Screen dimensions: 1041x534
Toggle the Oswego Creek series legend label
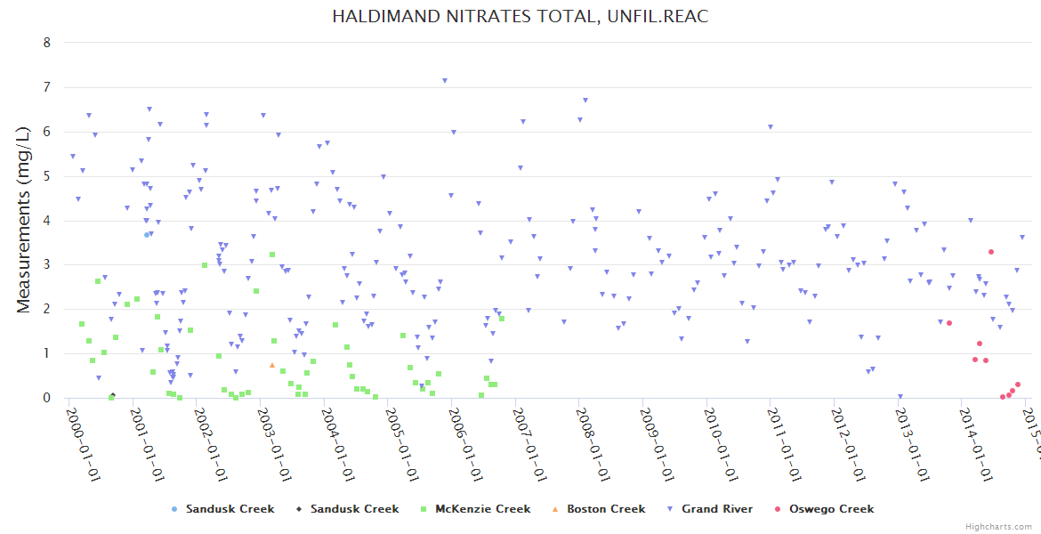coord(831,509)
